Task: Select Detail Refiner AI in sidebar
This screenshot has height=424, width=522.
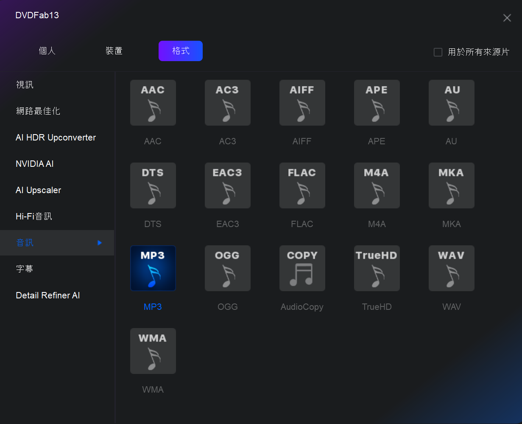Action: click(57, 295)
